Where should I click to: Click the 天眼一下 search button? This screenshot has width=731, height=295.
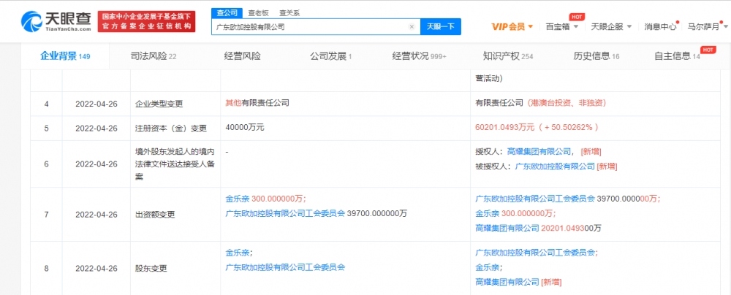point(441,27)
